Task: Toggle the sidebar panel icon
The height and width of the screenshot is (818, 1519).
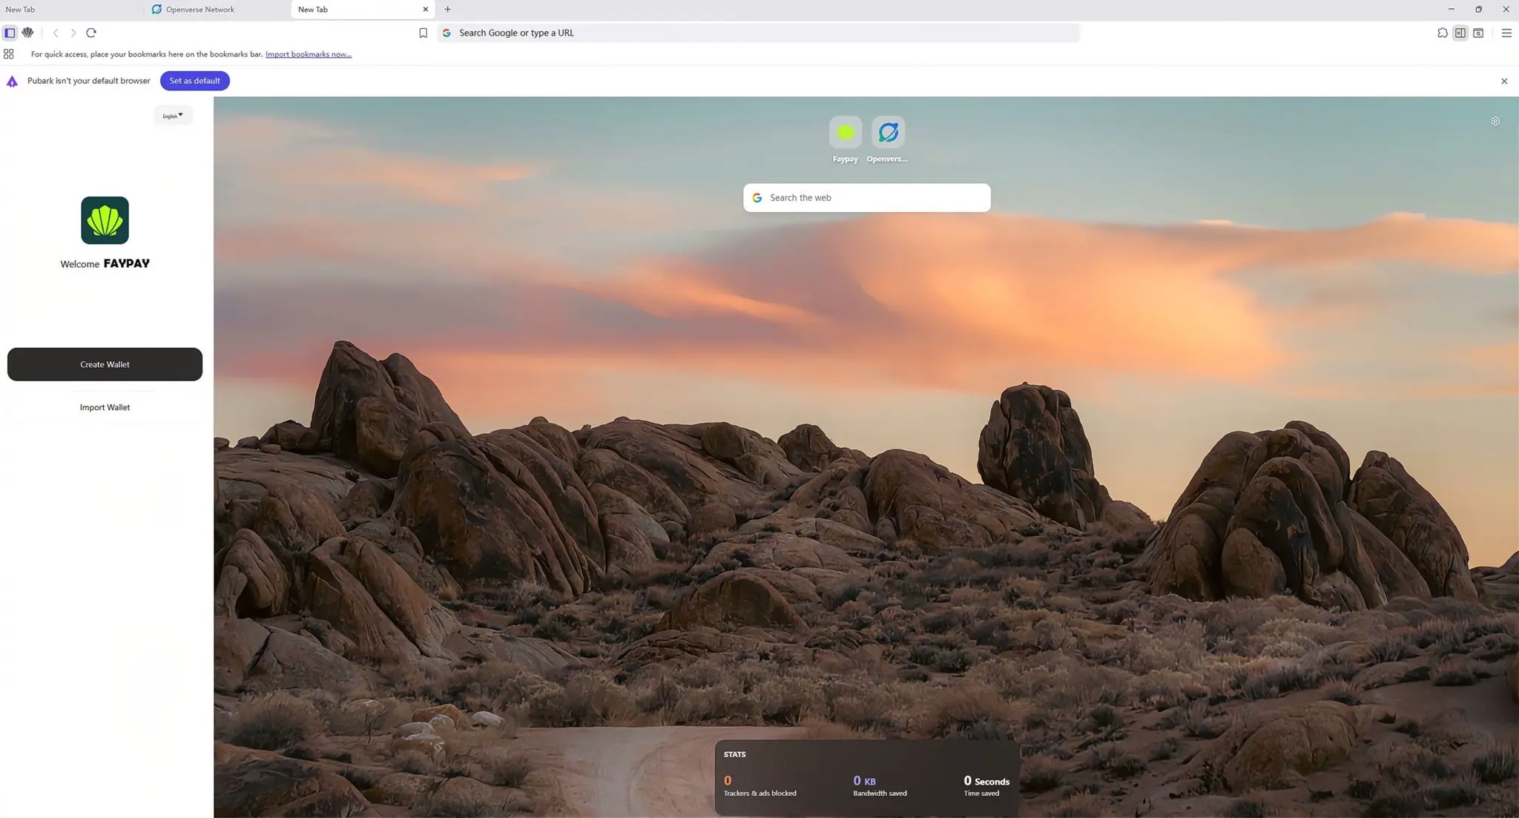Action: point(10,33)
